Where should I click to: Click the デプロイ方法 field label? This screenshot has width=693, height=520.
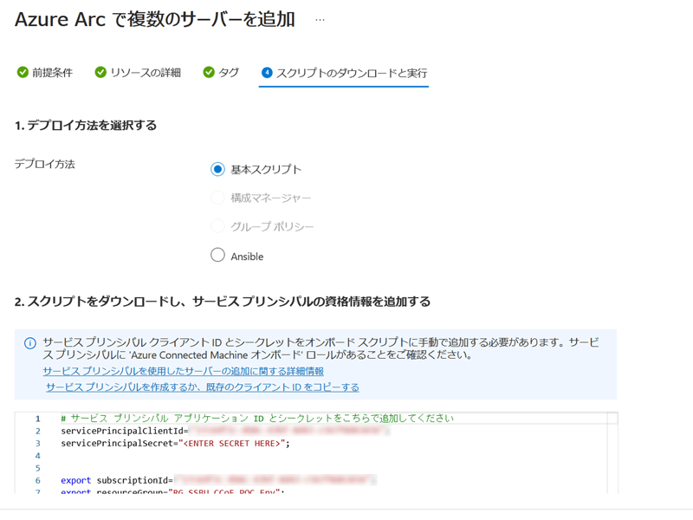pyautogui.click(x=45, y=164)
